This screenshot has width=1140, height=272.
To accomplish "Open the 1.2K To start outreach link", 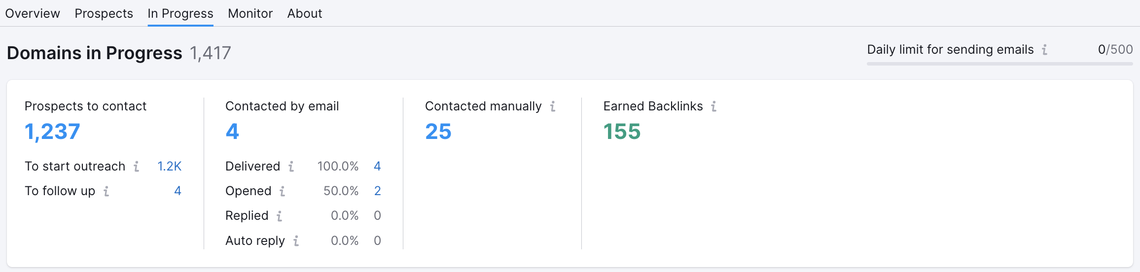I will click(x=169, y=167).
